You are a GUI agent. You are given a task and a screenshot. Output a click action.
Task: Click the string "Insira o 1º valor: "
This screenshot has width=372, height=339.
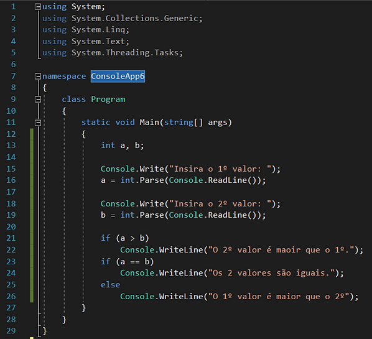pyautogui.click(x=220, y=169)
